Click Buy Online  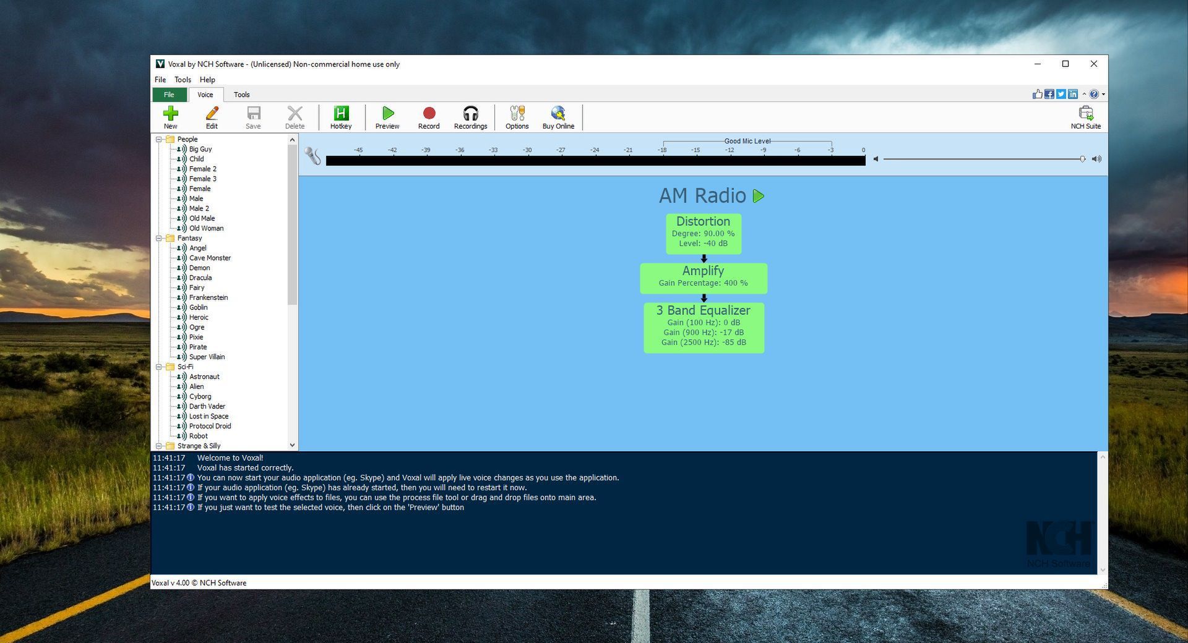pos(558,117)
